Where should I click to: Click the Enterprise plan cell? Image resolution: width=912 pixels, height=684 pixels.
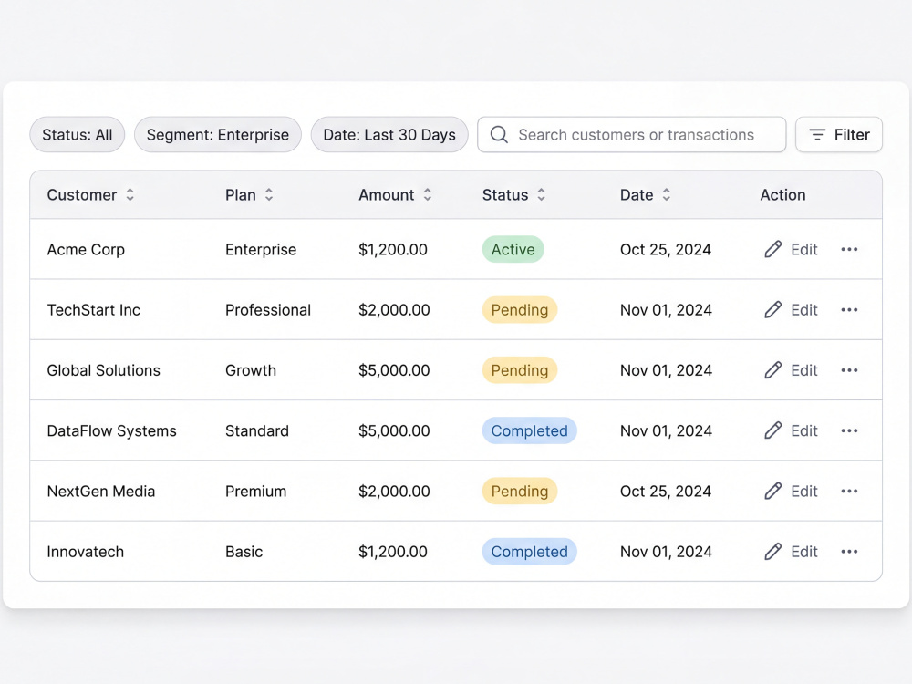(x=261, y=250)
